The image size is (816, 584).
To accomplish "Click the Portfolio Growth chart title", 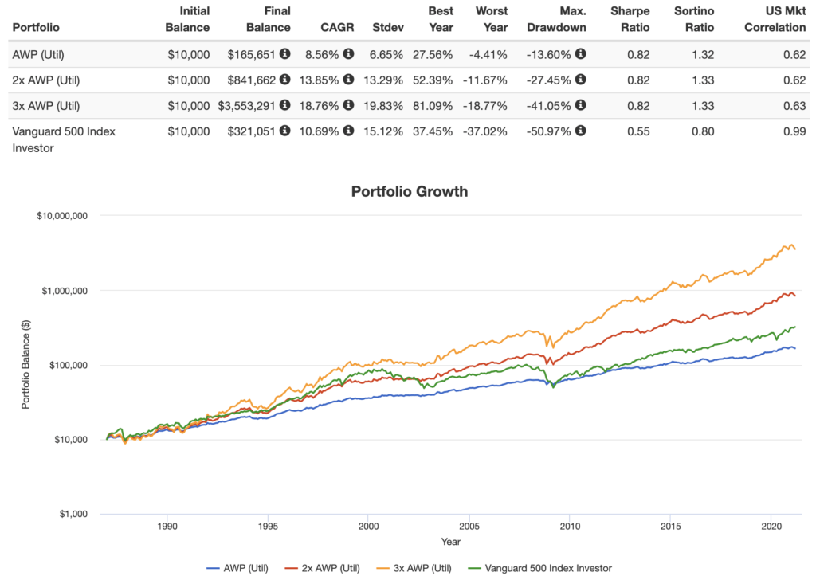I will click(x=407, y=191).
